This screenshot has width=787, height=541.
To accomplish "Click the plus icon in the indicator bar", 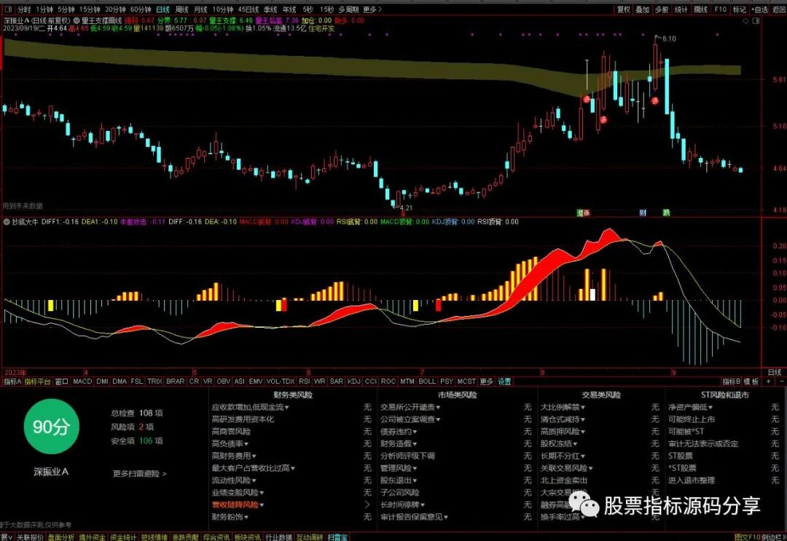I will pos(768,382).
